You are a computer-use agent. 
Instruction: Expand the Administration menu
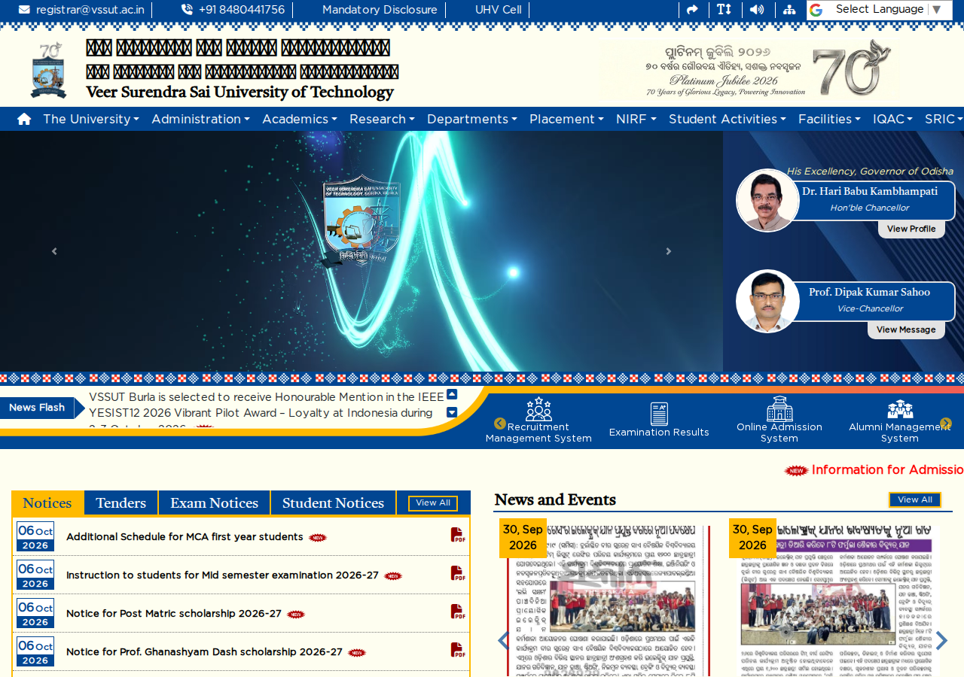click(200, 119)
